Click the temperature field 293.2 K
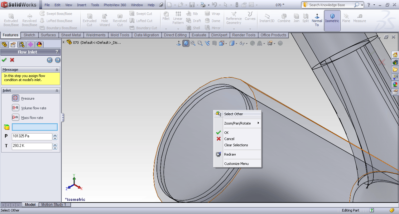This screenshot has width=399, height=214. pos(32,146)
